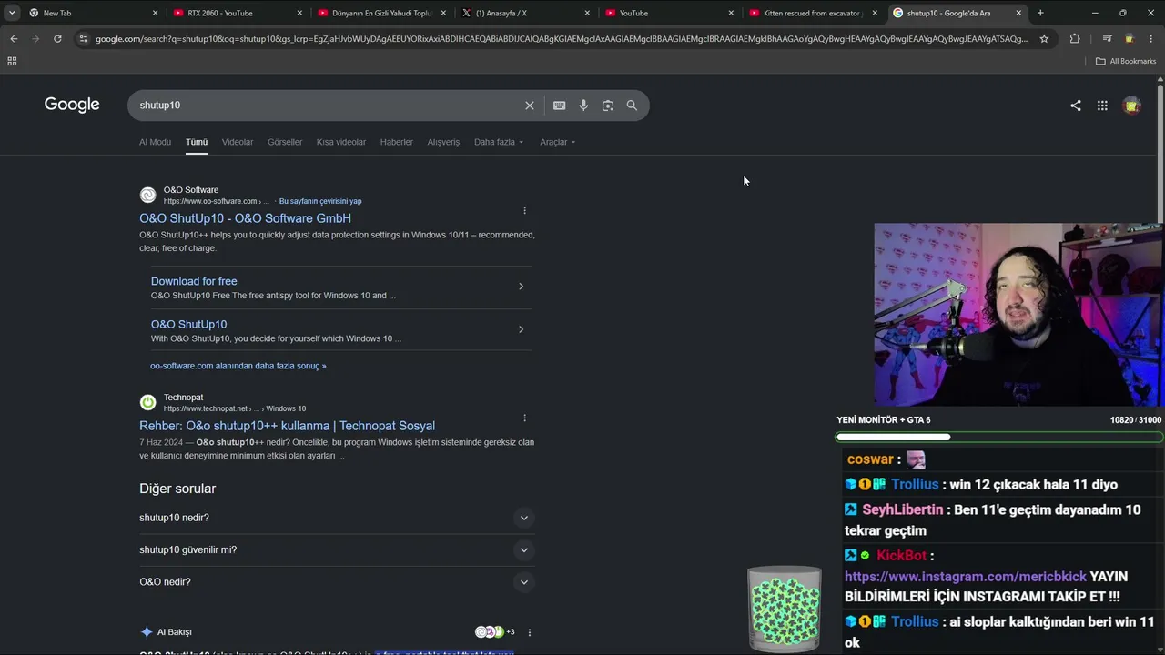
Task: Open the media control icon in toolbar
Action: [x=1107, y=38]
